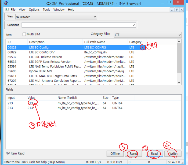Click the Offline button
Screen dimensions: 188x165
click(x=115, y=154)
